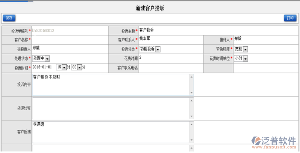Click the 投诉分类 label
The image size is (300, 153).
pos(128,49)
